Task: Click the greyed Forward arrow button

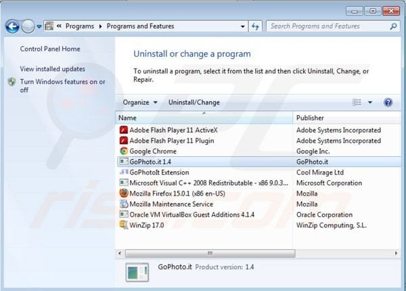Action: tap(28, 26)
